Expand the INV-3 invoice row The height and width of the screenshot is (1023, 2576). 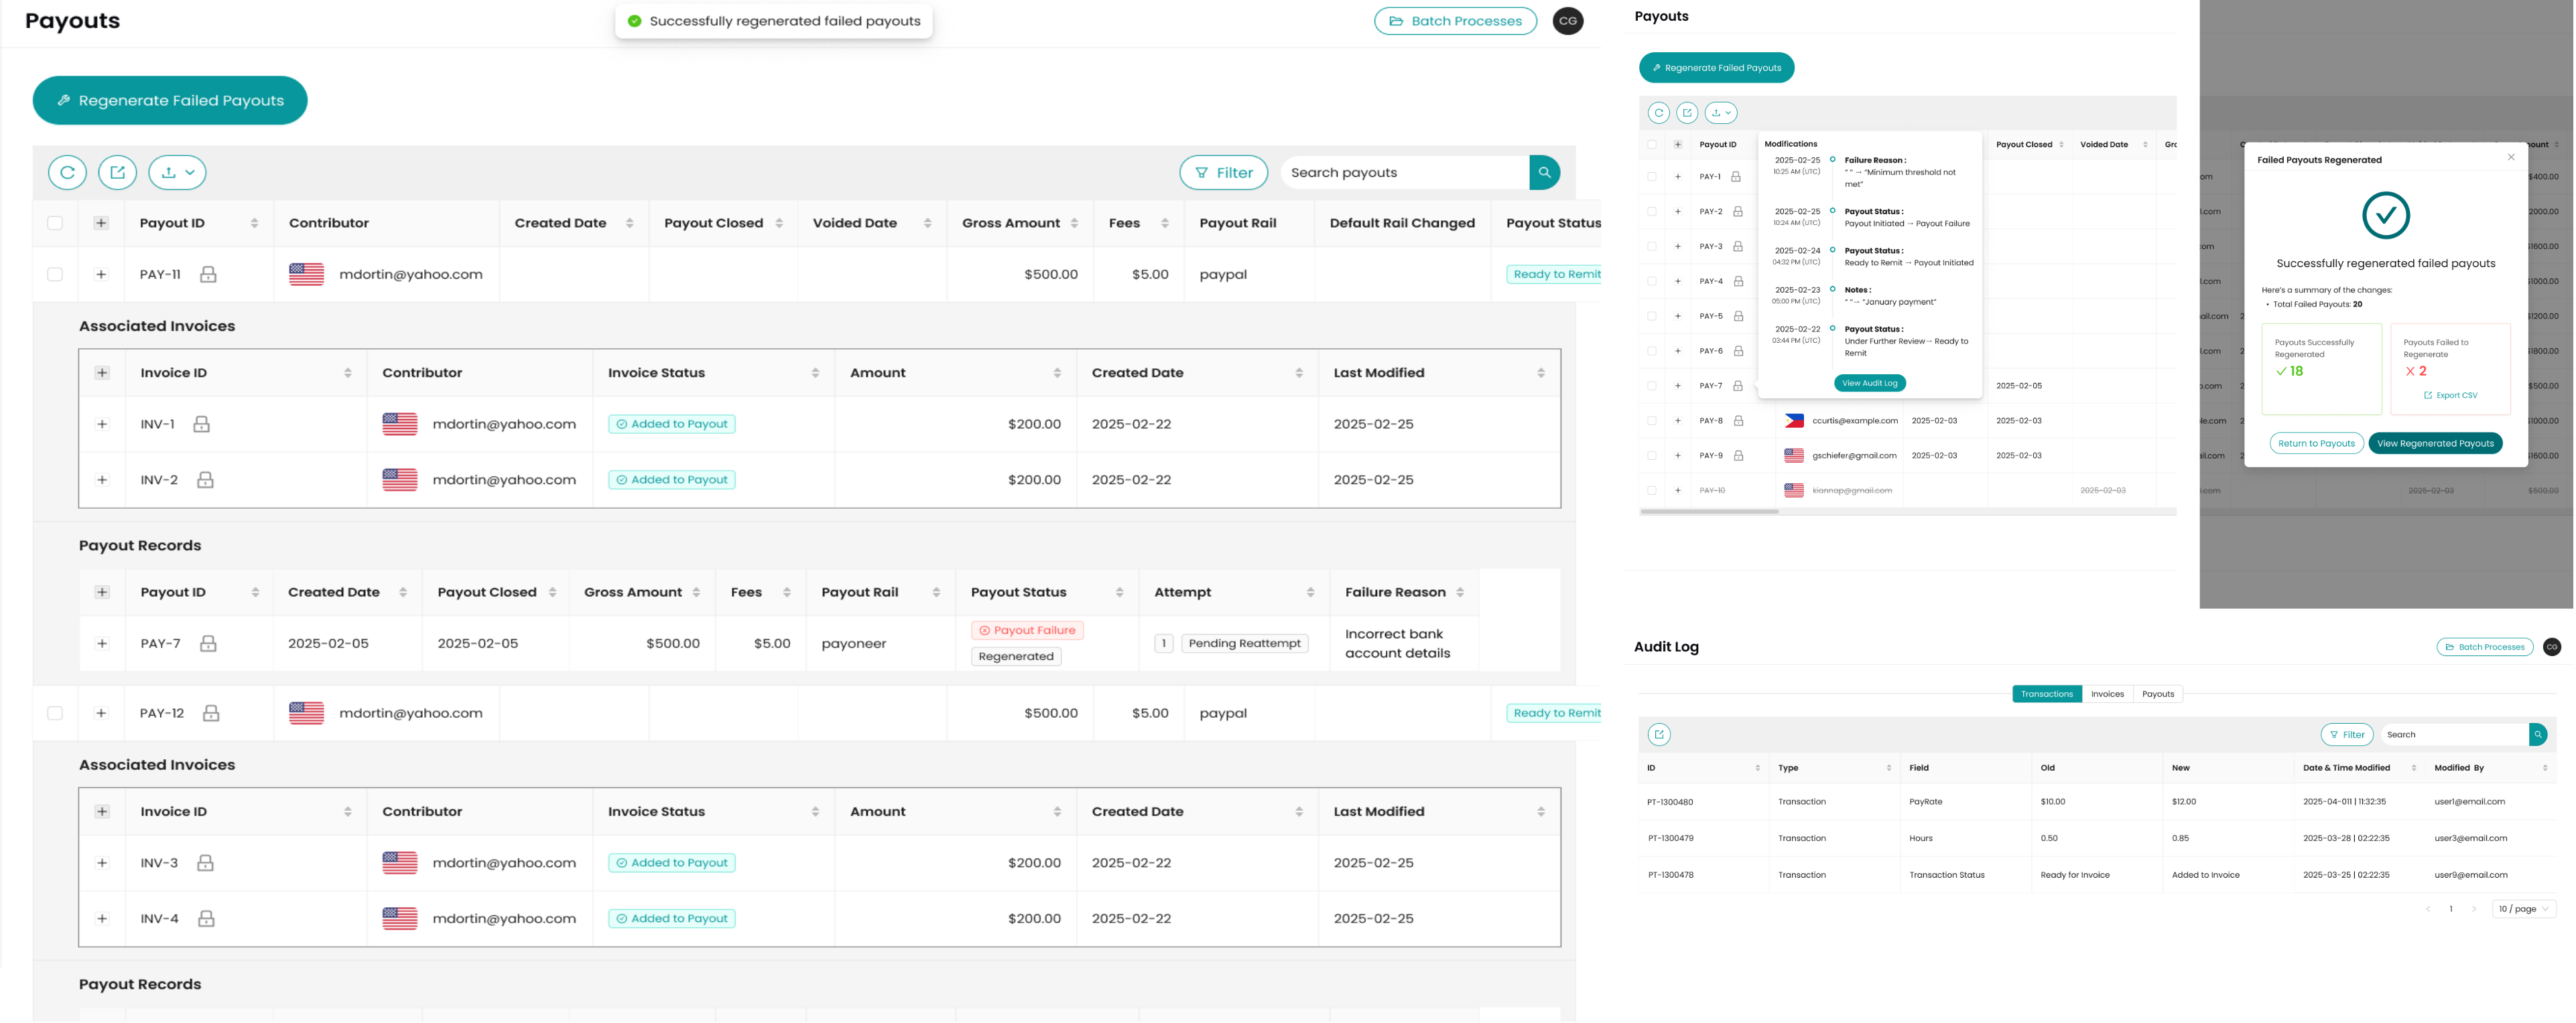102,863
